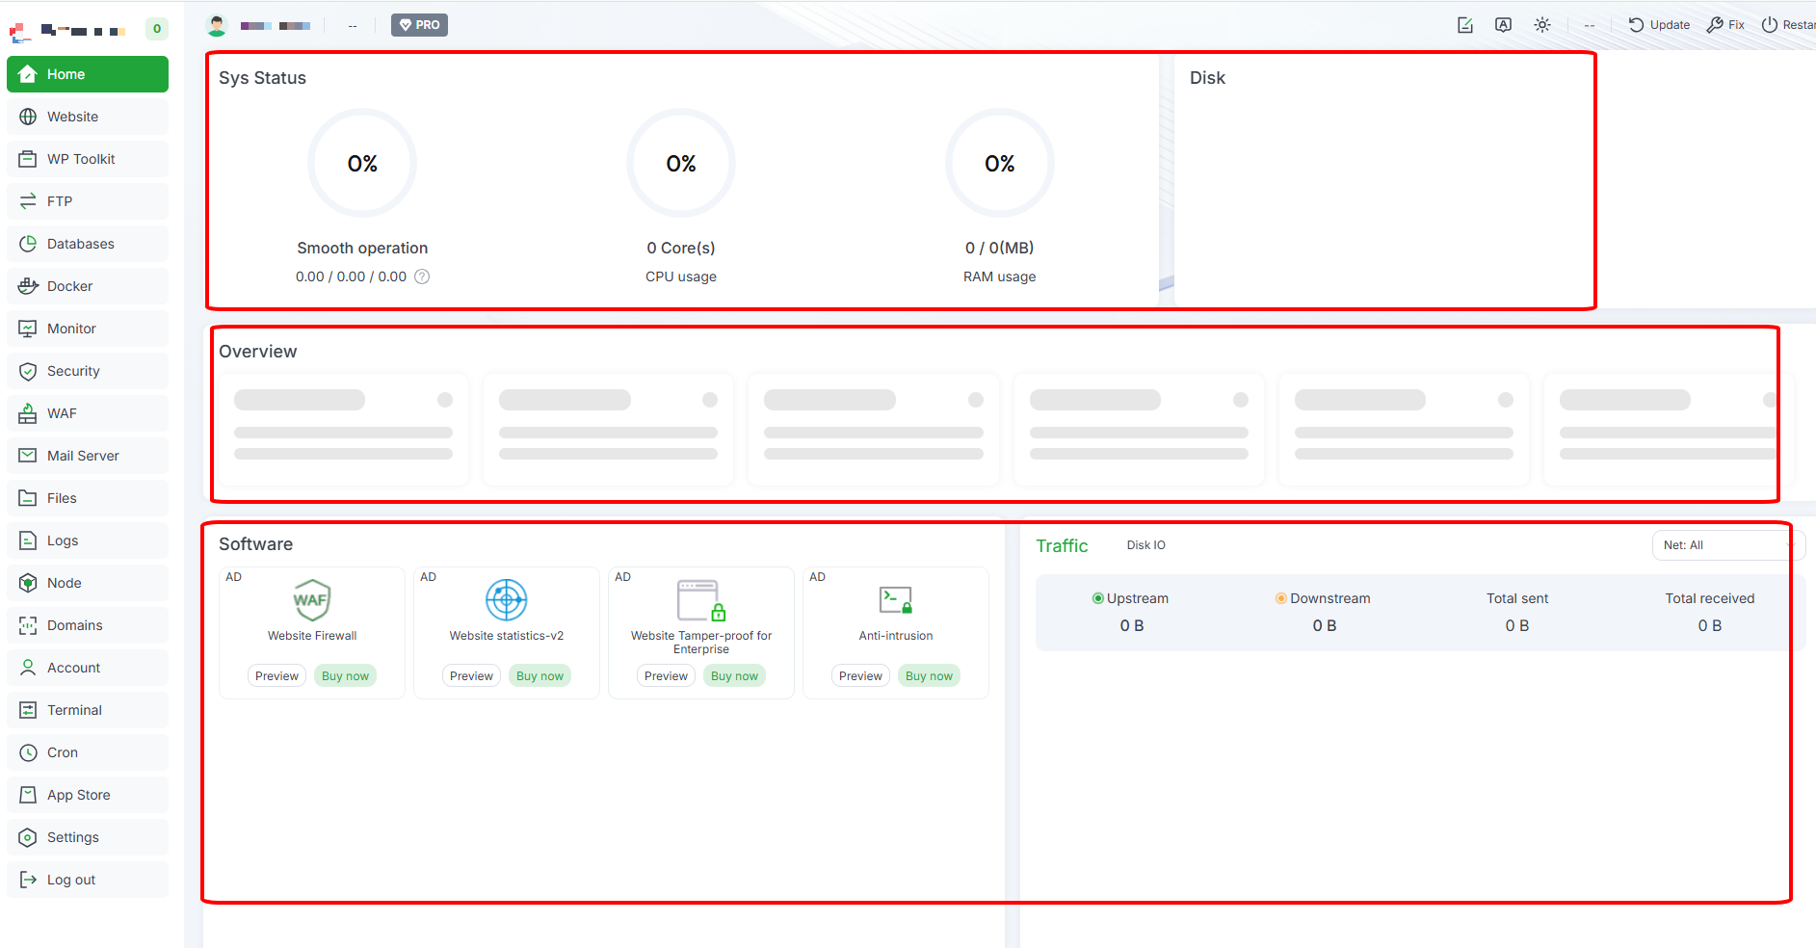Open Databases from the sidebar
1816x948 pixels.
pos(88,244)
